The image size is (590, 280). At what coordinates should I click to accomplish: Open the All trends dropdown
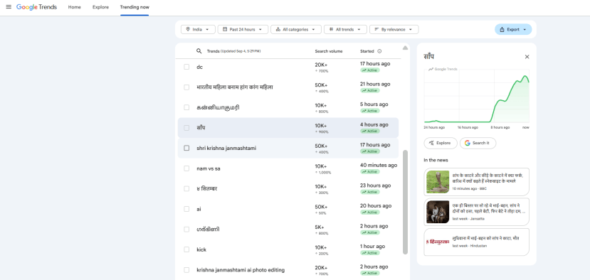345,29
